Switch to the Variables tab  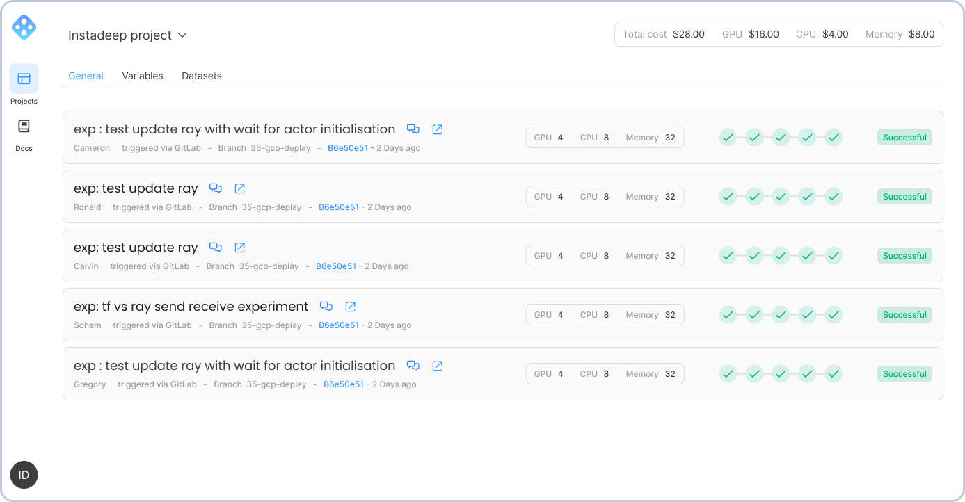[143, 76]
